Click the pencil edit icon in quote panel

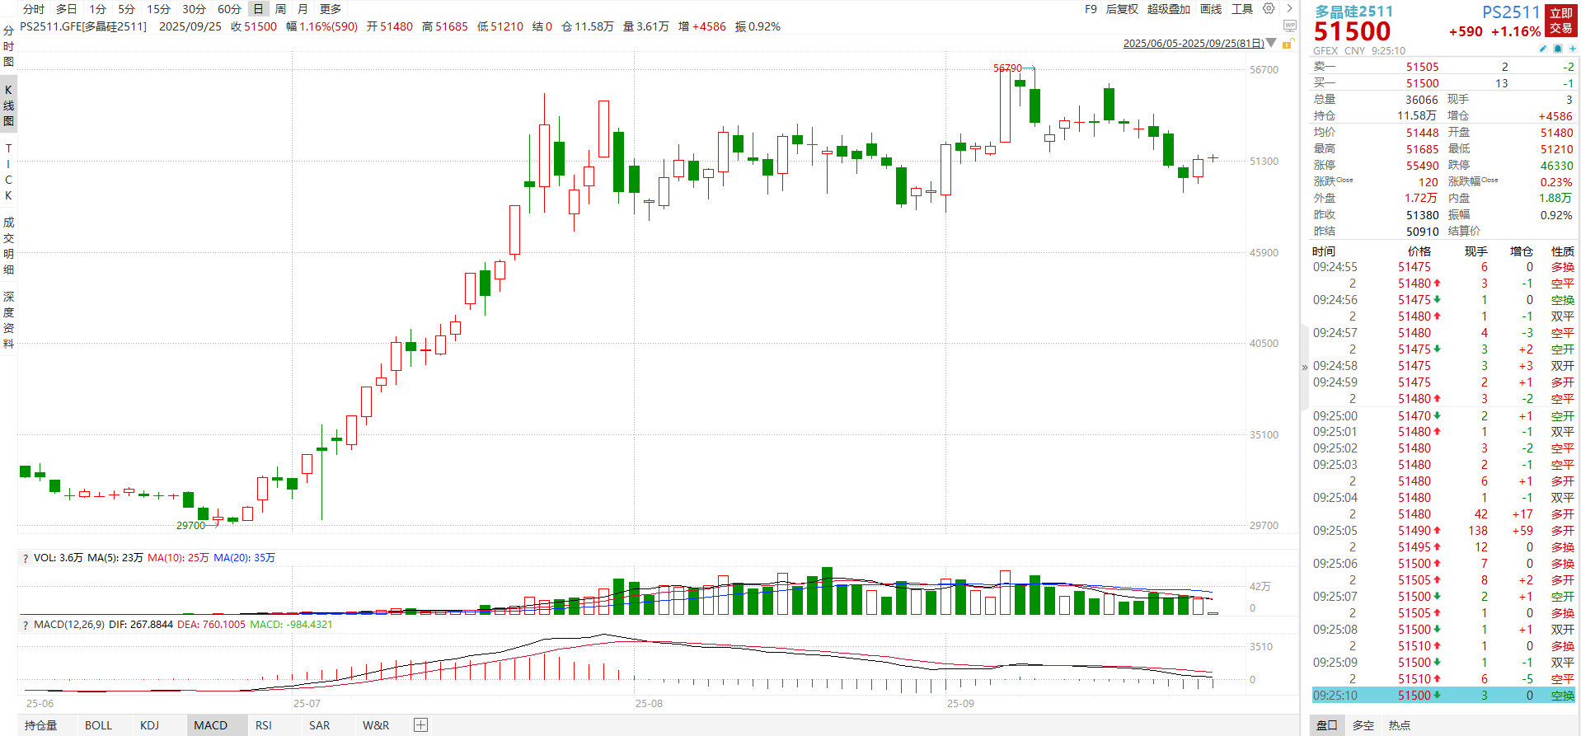tap(1543, 49)
